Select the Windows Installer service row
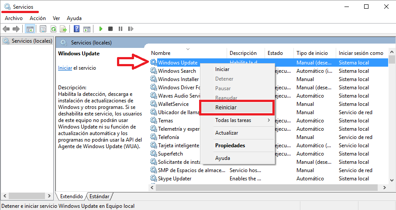The width and height of the screenshot is (396, 210). click(x=269, y=79)
